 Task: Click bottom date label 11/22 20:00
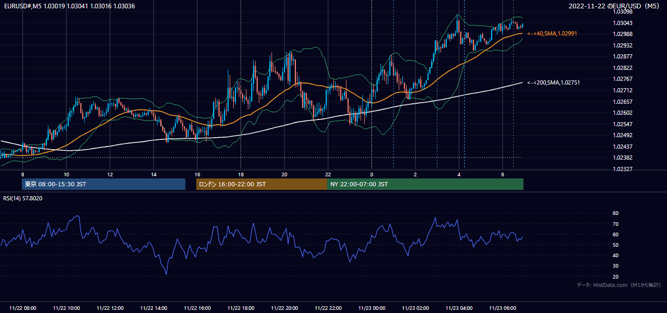[284, 308]
